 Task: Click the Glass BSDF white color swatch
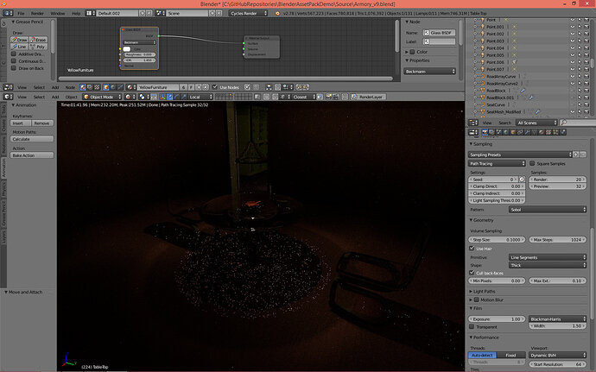click(x=127, y=49)
